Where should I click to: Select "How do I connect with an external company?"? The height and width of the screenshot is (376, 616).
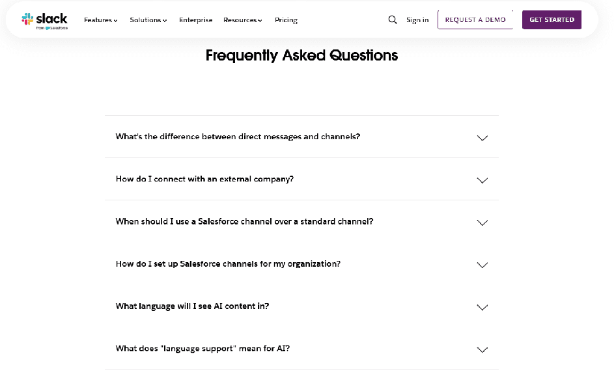[x=204, y=179]
